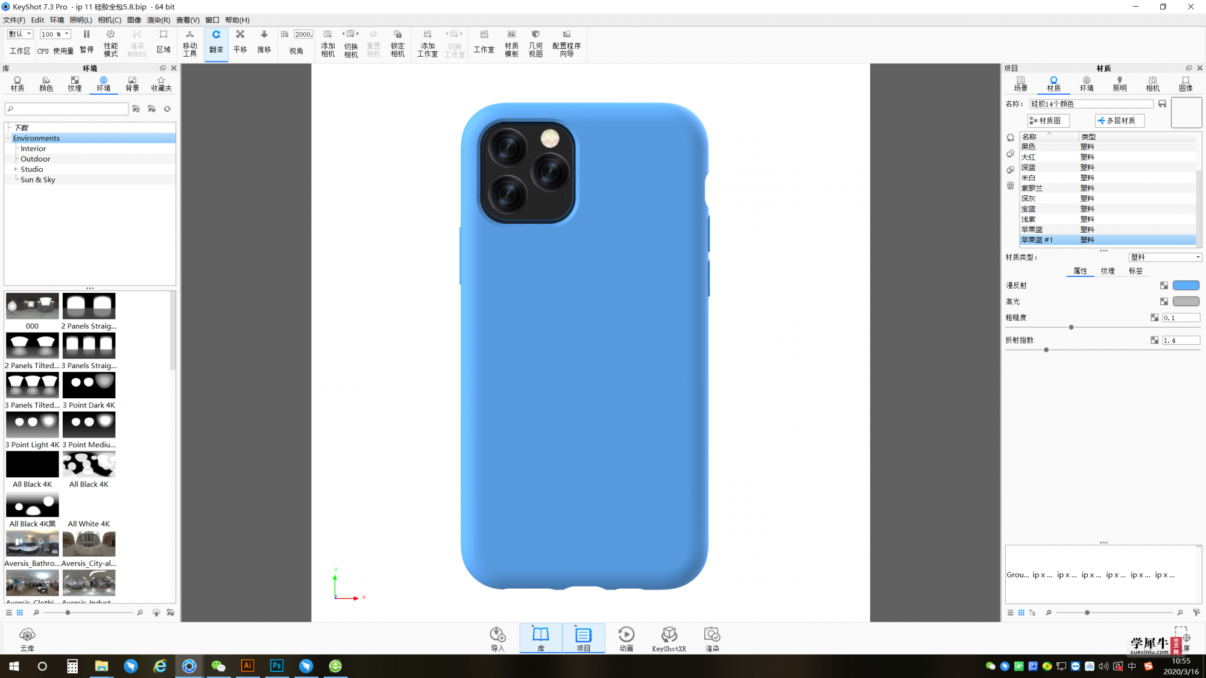This screenshot has height=678, width=1206.
Task: Open the 渲染(R) menu
Action: pyautogui.click(x=159, y=20)
